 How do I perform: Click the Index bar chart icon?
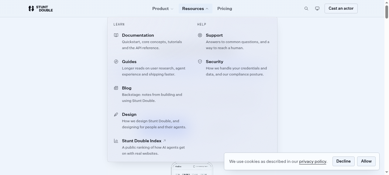click(x=116, y=141)
